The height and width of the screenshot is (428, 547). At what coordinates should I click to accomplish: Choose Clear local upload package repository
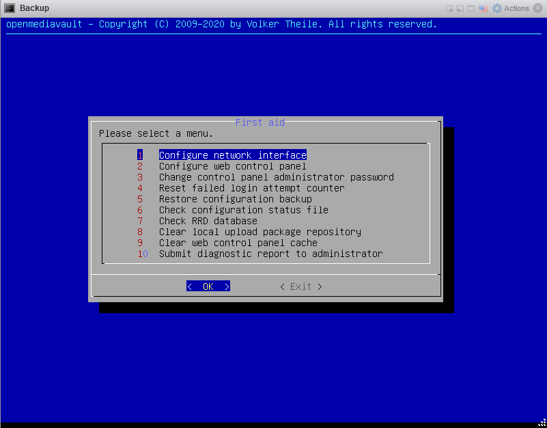[x=260, y=232]
